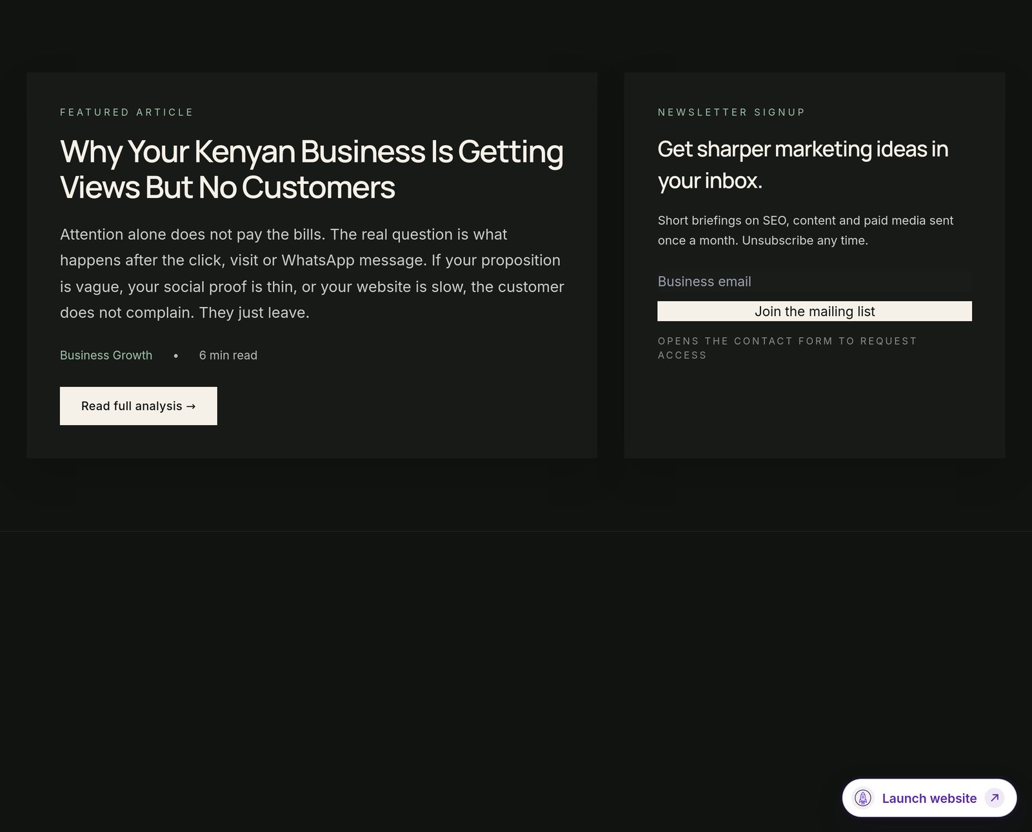The width and height of the screenshot is (1032, 832).
Task: Click the Read full analysis button
Action: coord(138,406)
